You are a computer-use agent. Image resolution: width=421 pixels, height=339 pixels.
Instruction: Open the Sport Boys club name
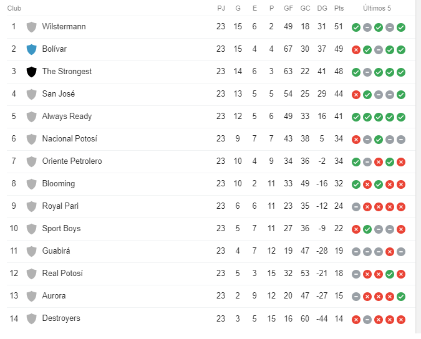pos(61,229)
